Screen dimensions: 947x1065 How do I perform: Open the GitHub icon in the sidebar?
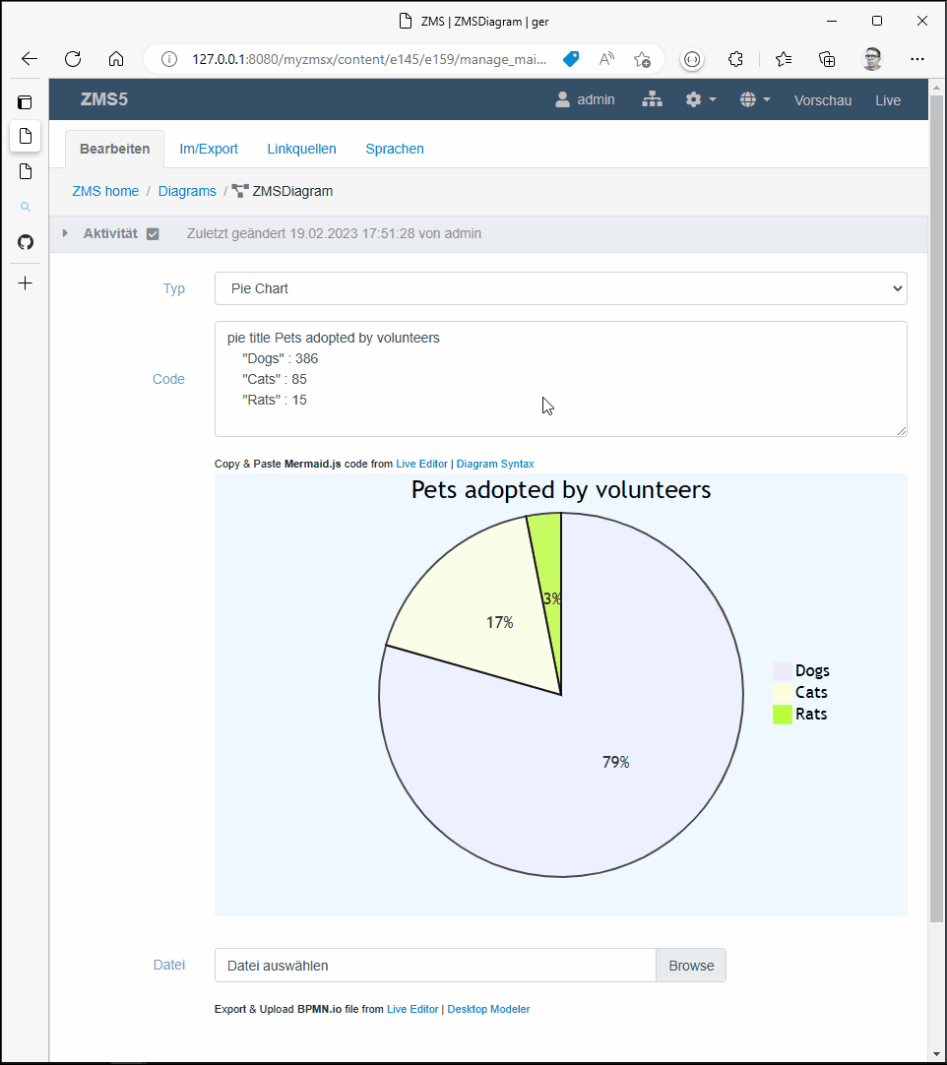(25, 242)
